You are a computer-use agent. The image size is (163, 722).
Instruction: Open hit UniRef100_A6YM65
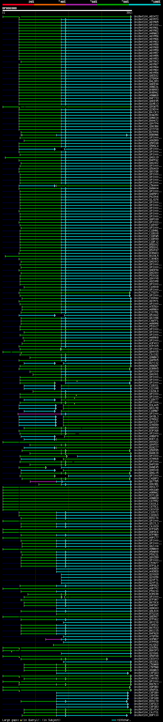pos(146,22)
